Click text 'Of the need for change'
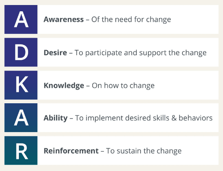 click(x=131, y=20)
